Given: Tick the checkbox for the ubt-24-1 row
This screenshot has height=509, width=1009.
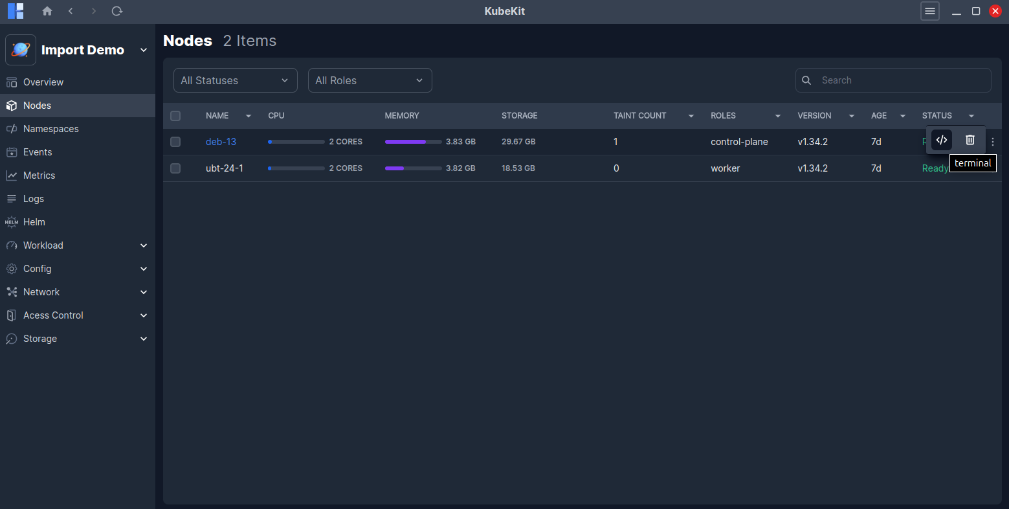Looking at the screenshot, I should [x=175, y=168].
